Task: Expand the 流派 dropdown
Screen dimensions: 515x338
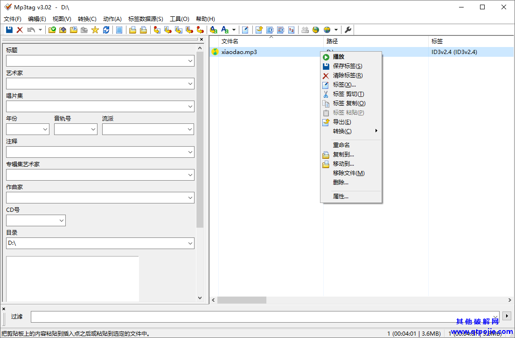Action: (190, 129)
